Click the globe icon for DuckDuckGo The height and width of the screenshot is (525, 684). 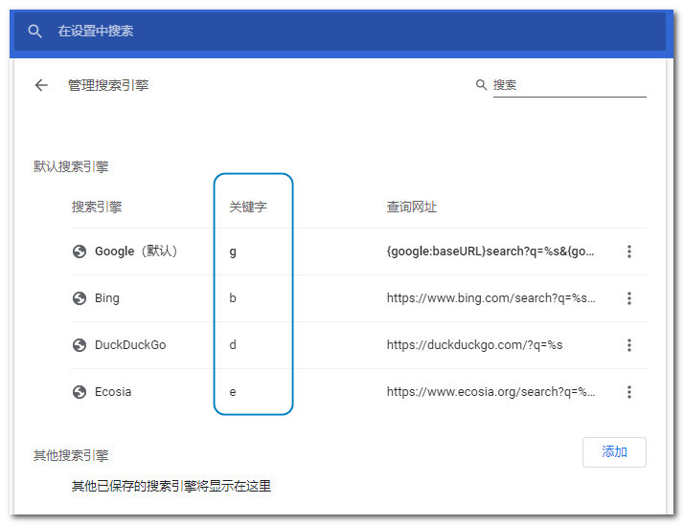(x=80, y=345)
